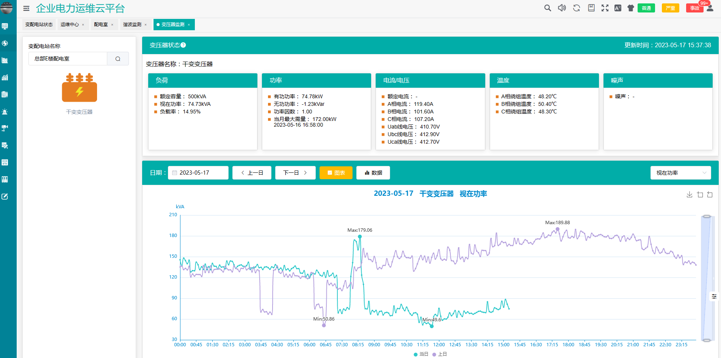Reset the chart zoom with restore icon
Image resolution: width=721 pixels, height=358 pixels.
click(x=710, y=195)
